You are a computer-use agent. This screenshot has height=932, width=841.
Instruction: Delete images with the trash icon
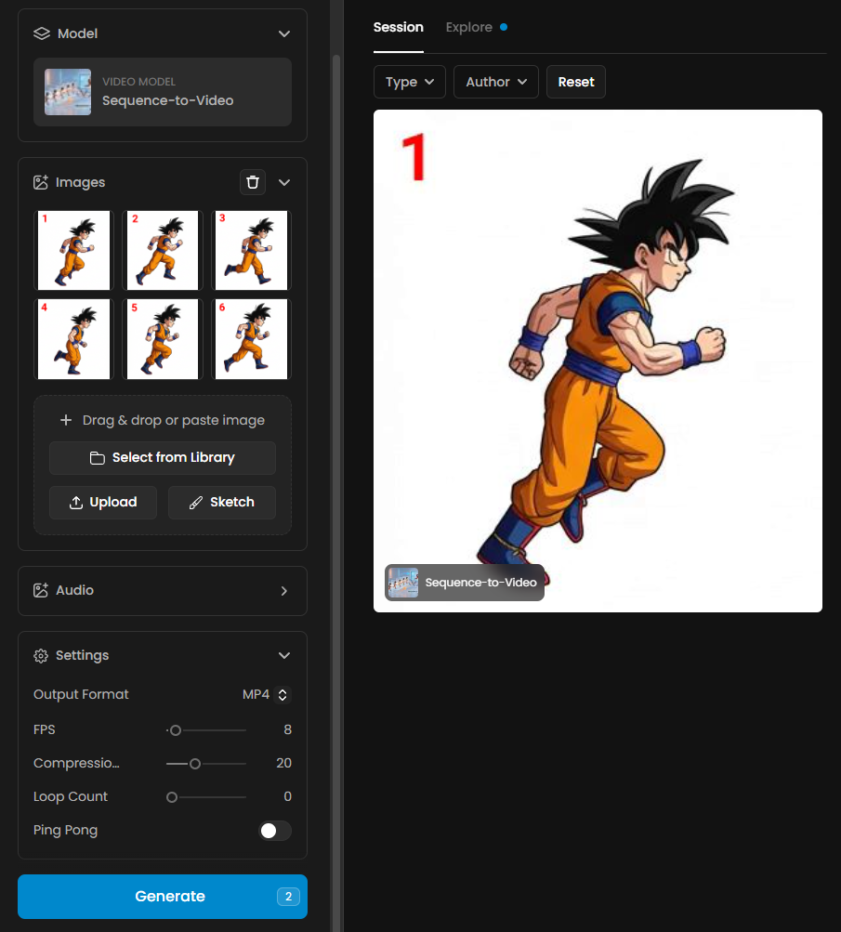pos(253,182)
